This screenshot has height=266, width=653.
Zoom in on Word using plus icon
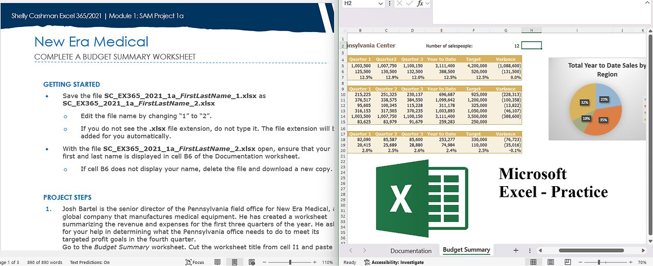[x=315, y=262]
